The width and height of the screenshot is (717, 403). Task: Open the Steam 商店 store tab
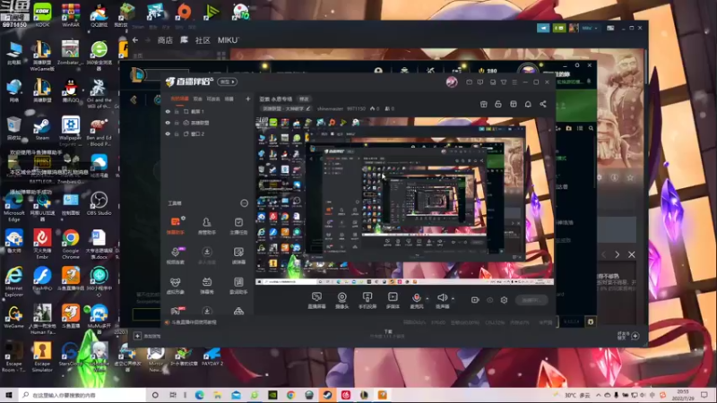[x=165, y=40]
